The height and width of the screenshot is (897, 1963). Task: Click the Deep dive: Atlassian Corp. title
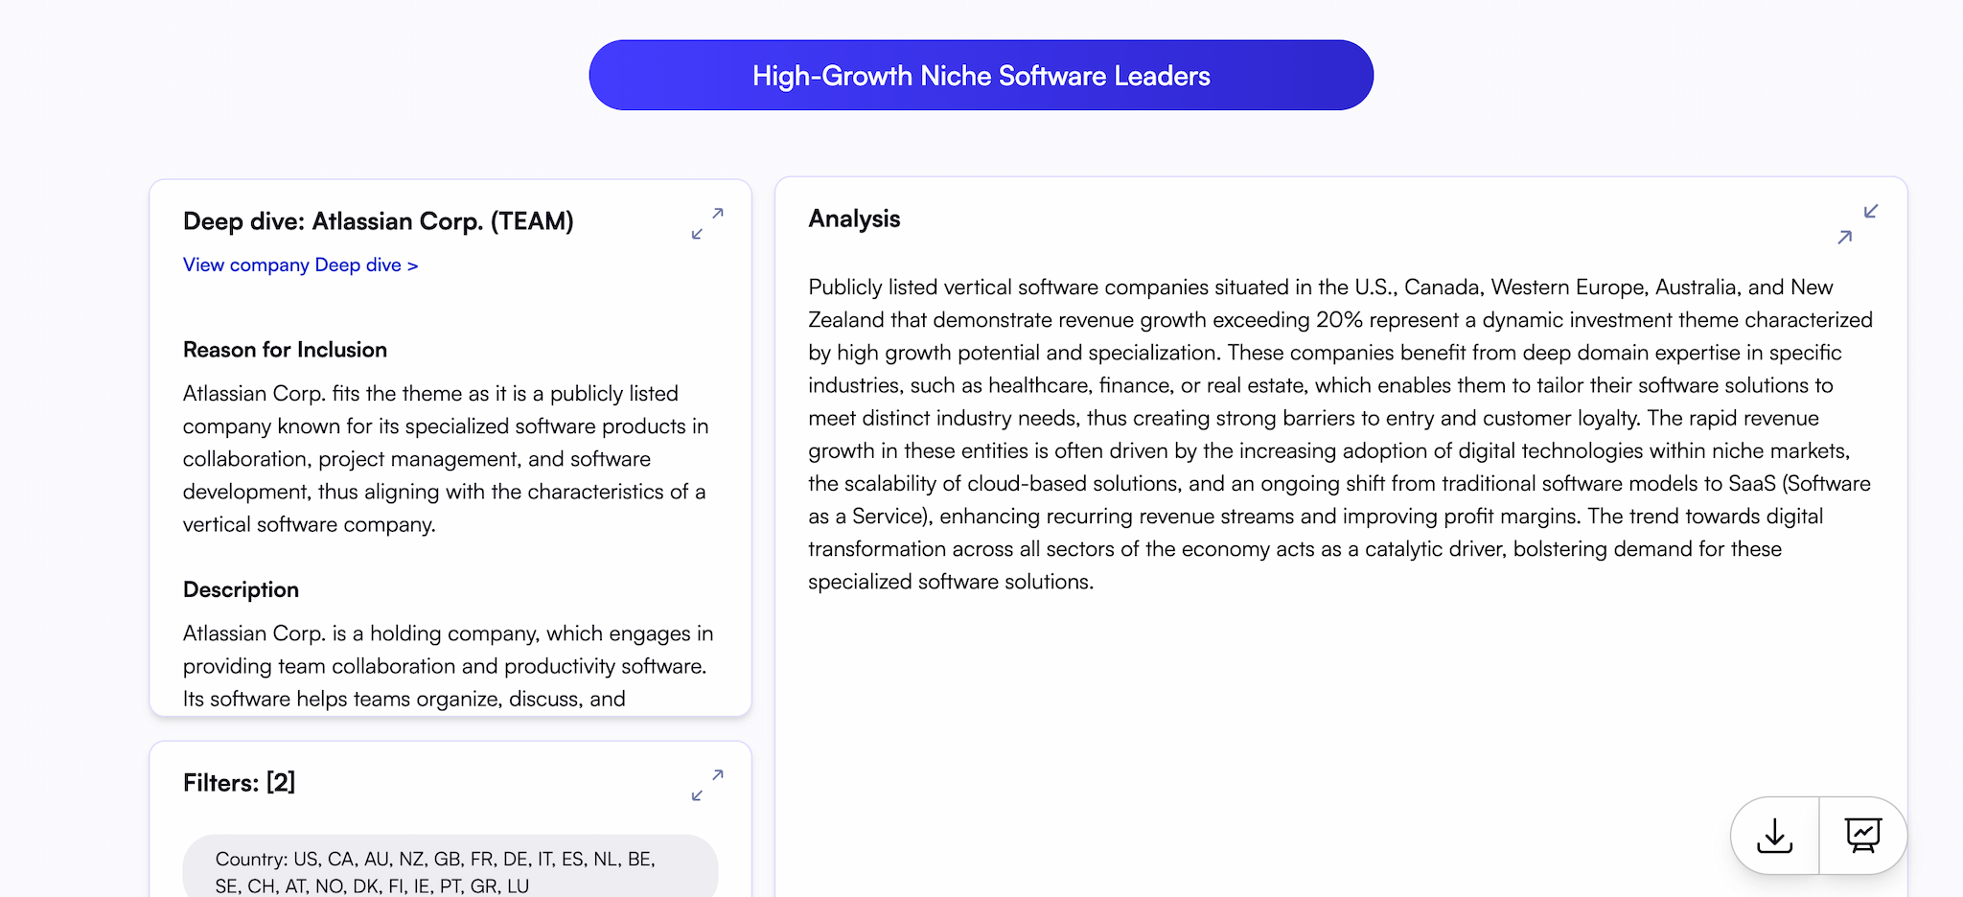[378, 221]
